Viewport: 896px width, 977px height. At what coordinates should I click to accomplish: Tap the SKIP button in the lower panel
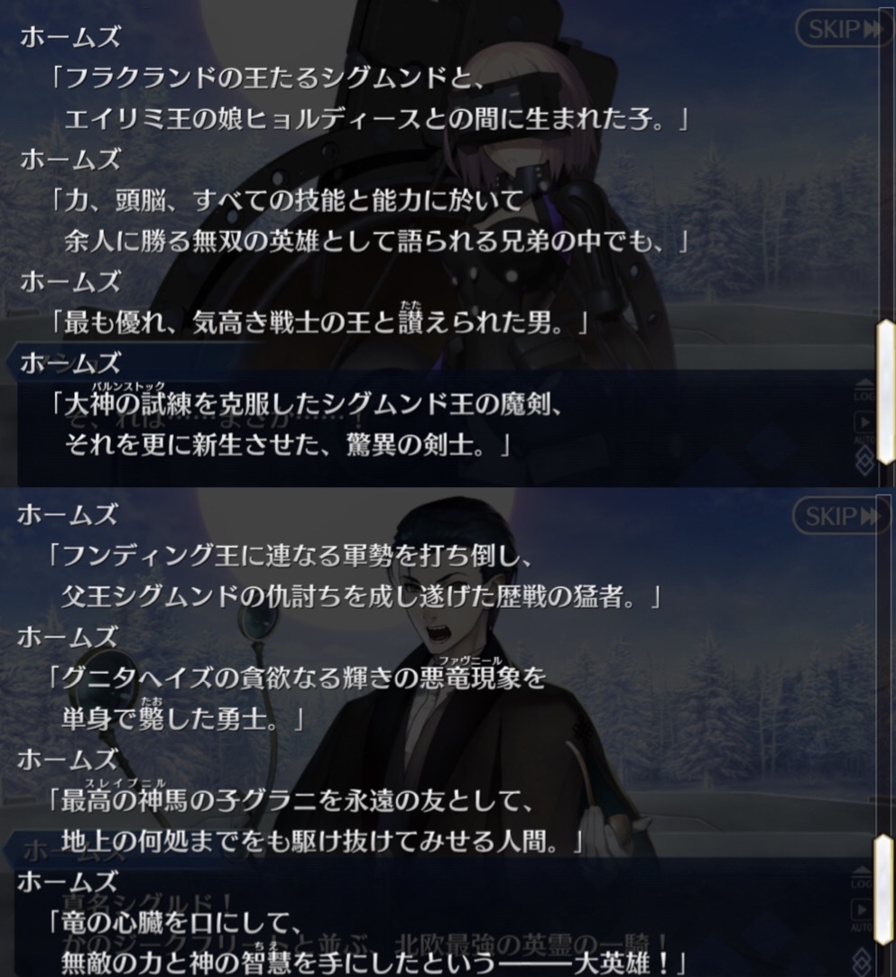click(841, 517)
